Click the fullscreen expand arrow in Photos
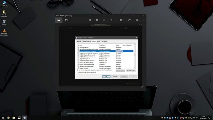The image size is (213, 120). pos(142,87)
